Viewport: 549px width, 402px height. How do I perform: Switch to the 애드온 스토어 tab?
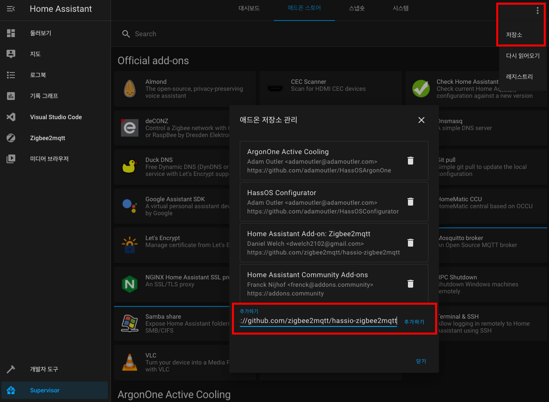point(304,8)
